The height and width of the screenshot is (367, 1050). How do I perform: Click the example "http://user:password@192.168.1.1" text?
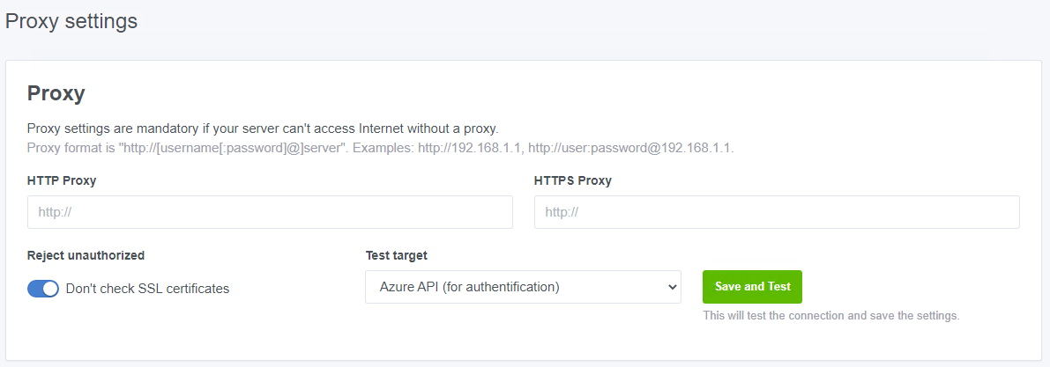(629, 147)
